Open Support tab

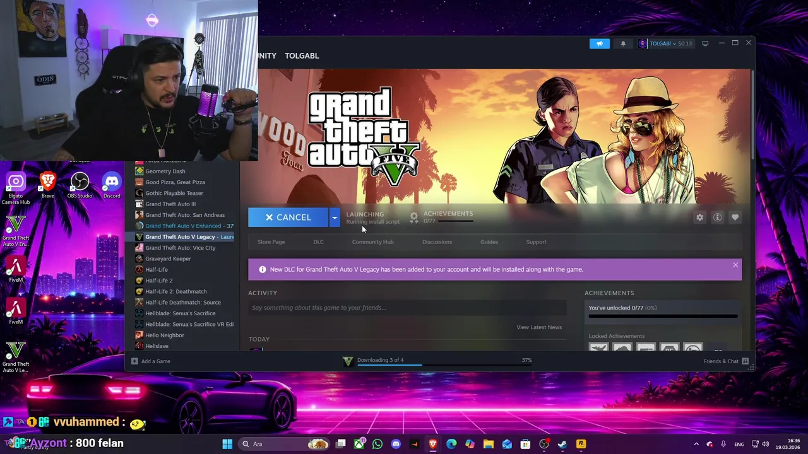pos(536,242)
